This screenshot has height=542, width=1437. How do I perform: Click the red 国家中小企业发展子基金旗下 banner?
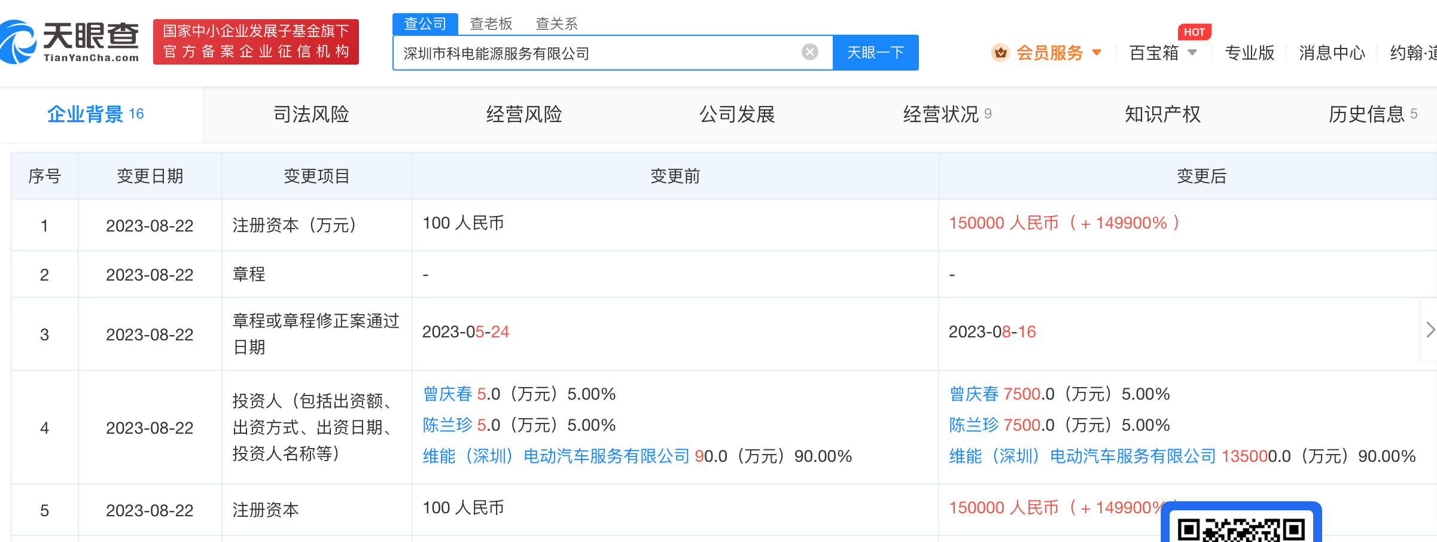pyautogui.click(x=256, y=41)
